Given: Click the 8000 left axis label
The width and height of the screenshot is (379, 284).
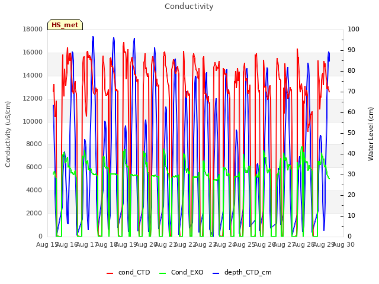Looking at the screenshot, I should click(34, 144).
